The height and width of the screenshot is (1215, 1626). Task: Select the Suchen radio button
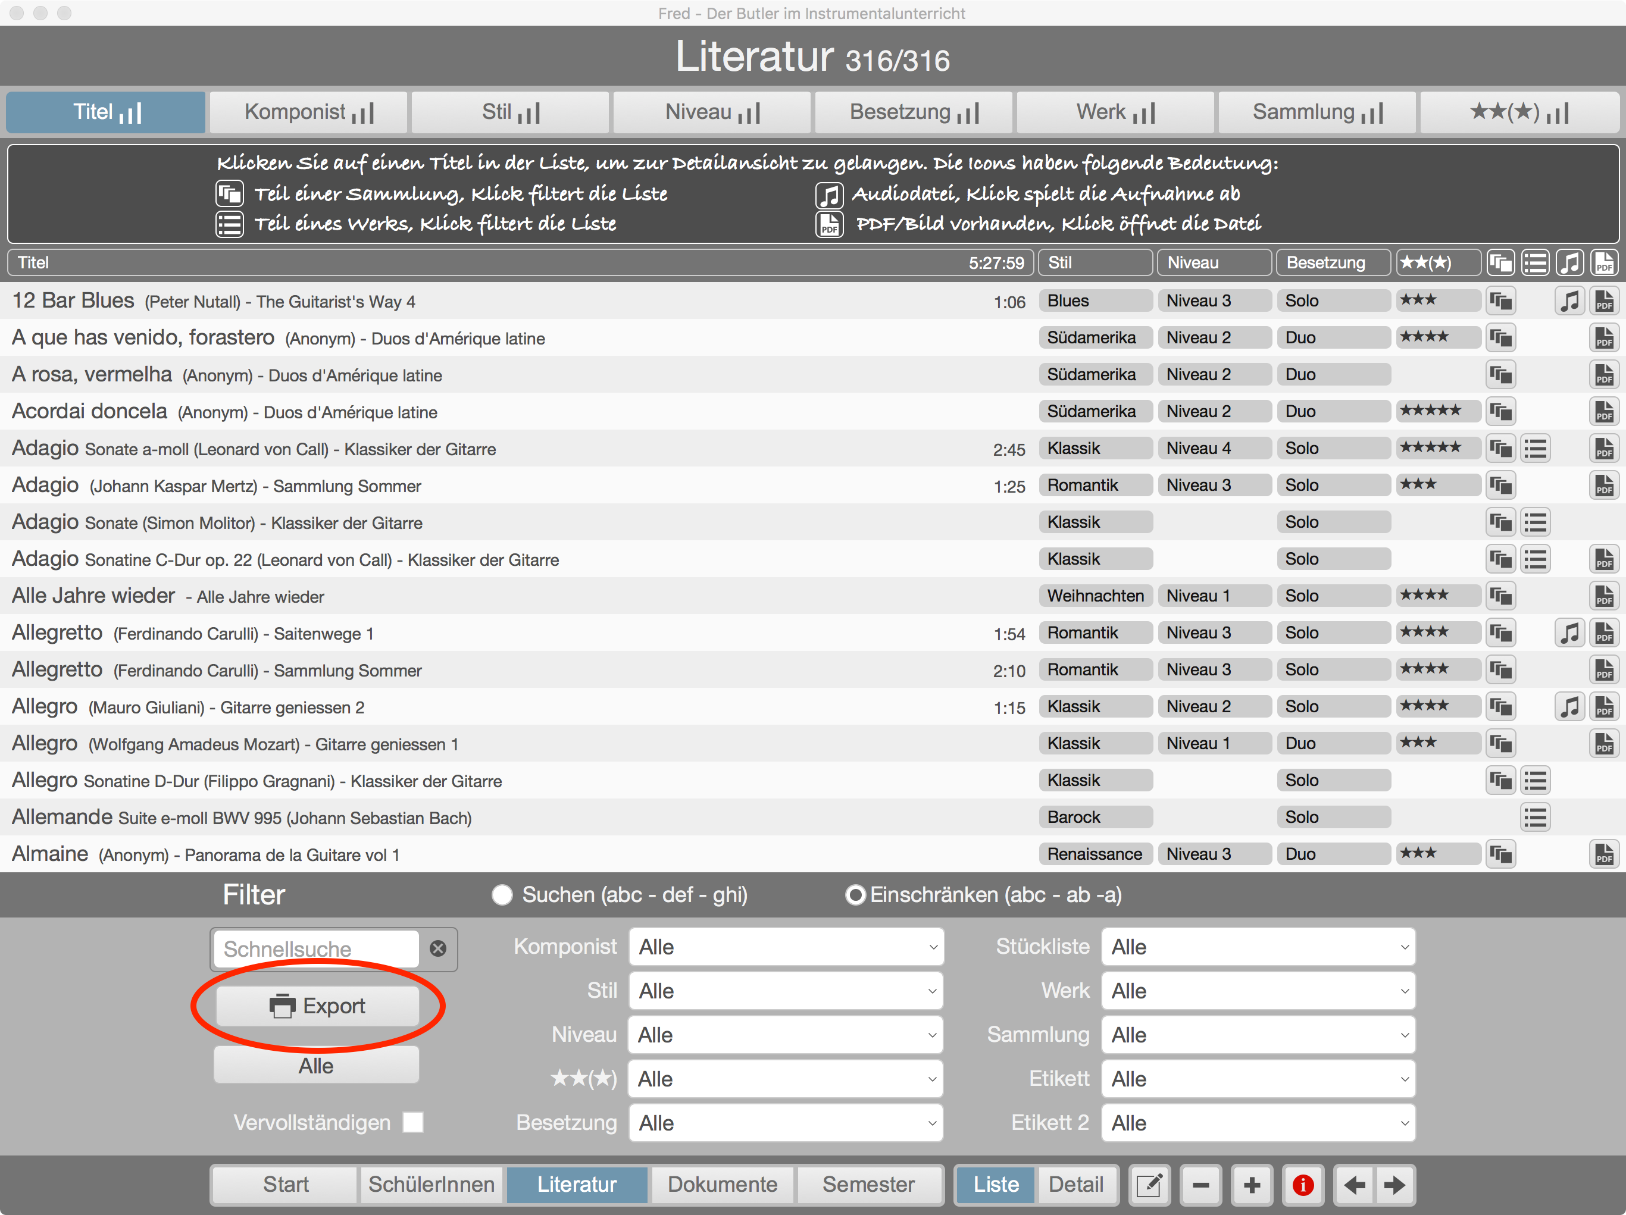coord(502,894)
